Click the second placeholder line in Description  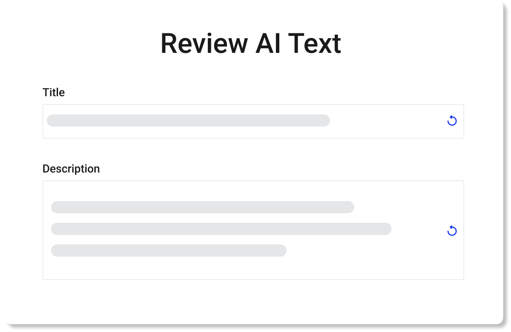tap(221, 229)
